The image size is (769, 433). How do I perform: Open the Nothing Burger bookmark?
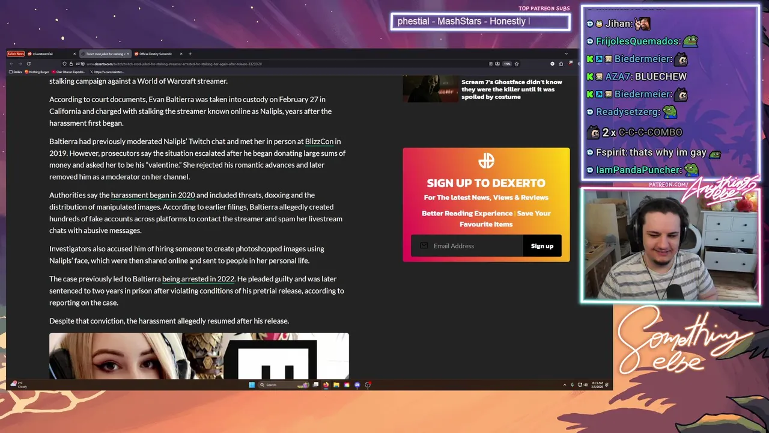(x=37, y=72)
